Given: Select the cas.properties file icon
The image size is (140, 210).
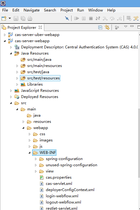Looking at the screenshot, I should 42,178.
